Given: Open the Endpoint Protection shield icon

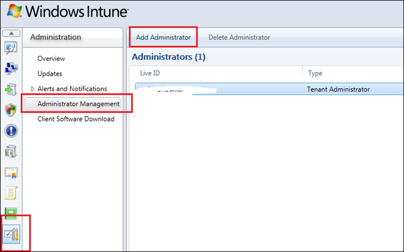Looking at the screenshot, I should pyautogui.click(x=11, y=110).
